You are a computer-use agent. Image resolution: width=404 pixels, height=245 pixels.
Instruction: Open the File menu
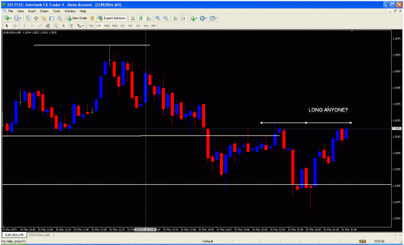click(x=10, y=12)
